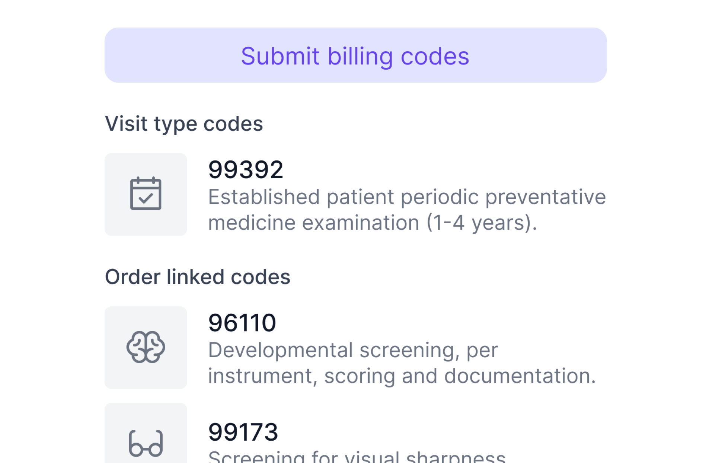Image resolution: width=709 pixels, height=463 pixels.
Task: Click the eyeglasses icon beside 99173
Action: [x=146, y=443]
